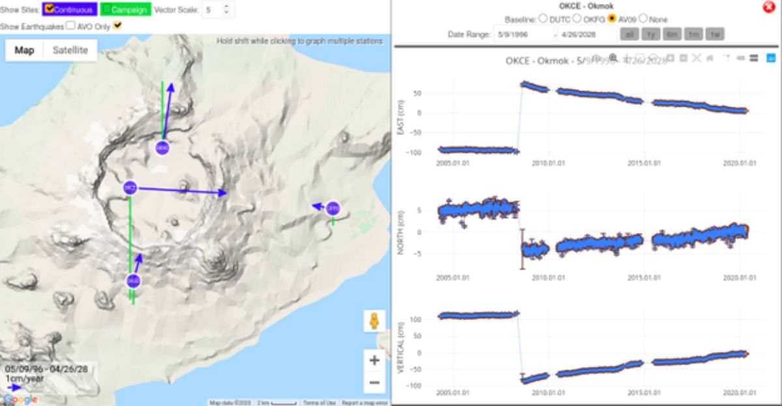
Task: Toggle the AVO Only checkbox
Action: pyautogui.click(x=117, y=26)
